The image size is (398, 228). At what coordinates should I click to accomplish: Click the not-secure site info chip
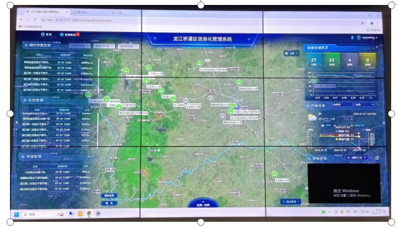coord(47,20)
